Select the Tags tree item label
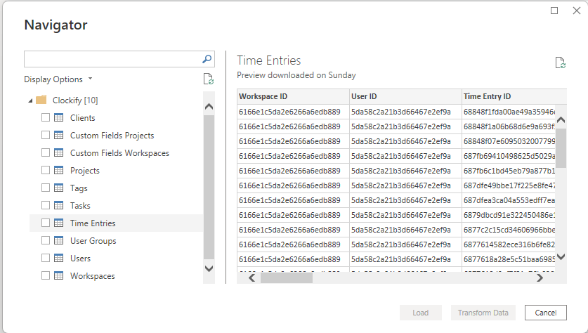Screen dimensions: 588x333 (79, 188)
